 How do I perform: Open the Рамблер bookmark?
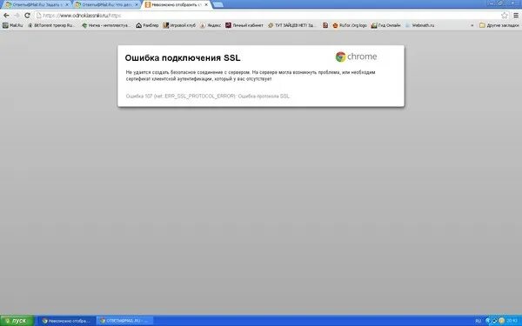coord(147,25)
